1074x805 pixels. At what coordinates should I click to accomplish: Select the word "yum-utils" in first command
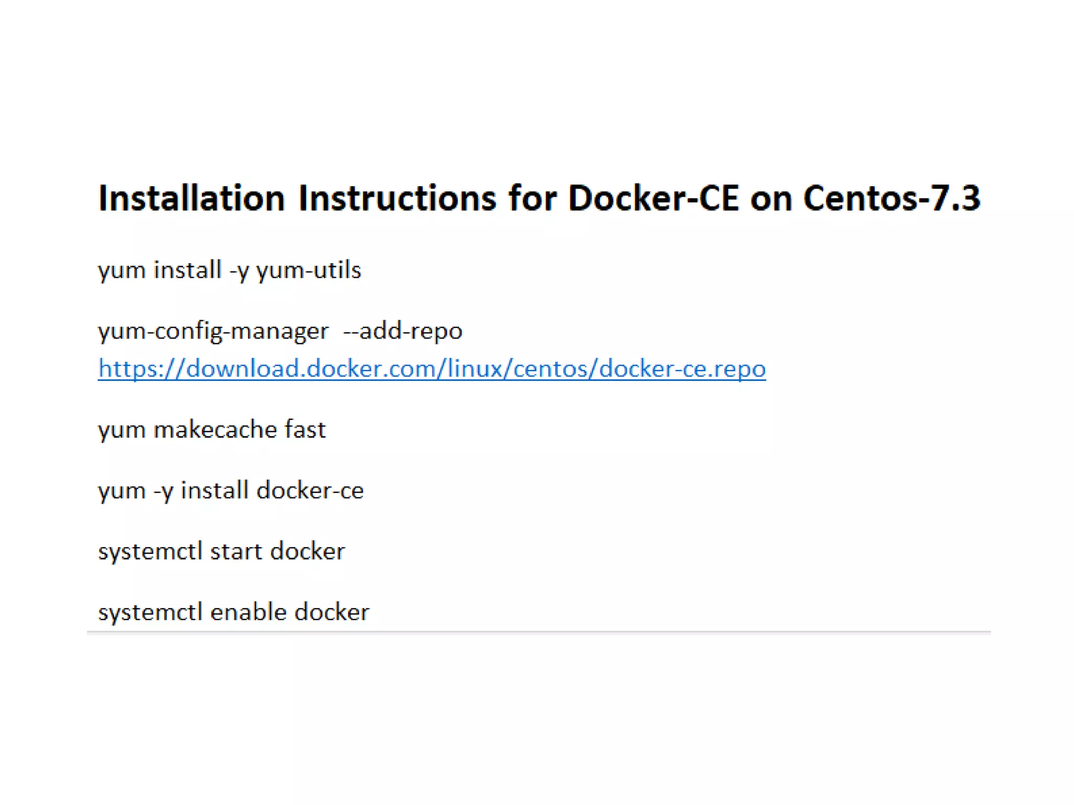tap(308, 271)
